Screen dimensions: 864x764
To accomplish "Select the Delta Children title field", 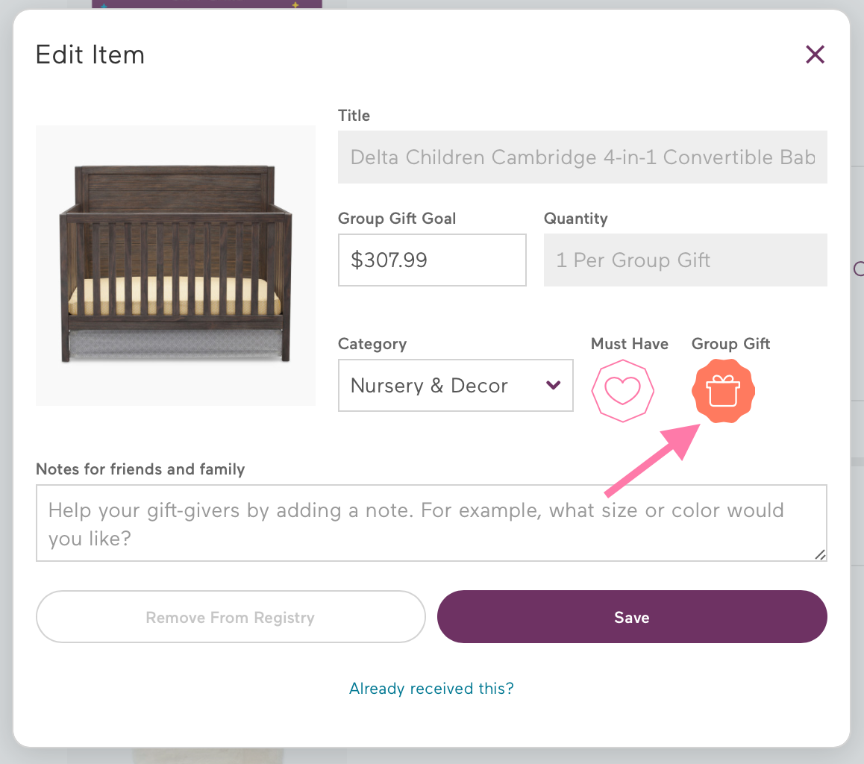I will tap(582, 157).
